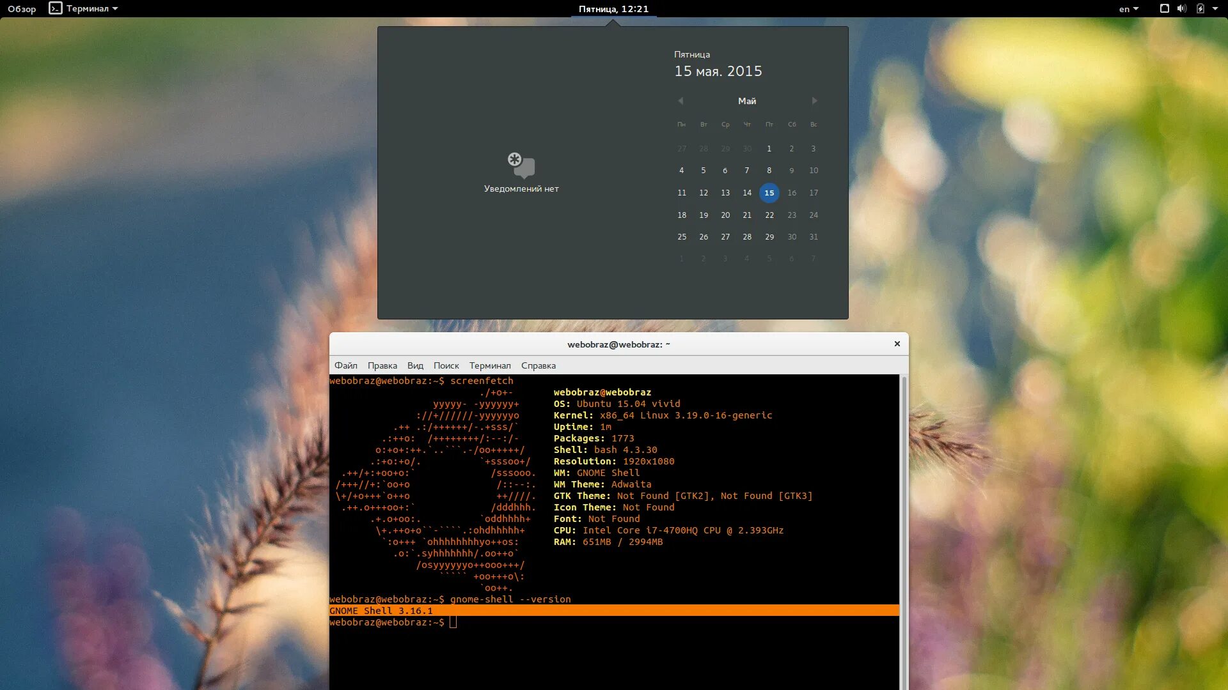Click the Обзор activities button

coord(22,9)
